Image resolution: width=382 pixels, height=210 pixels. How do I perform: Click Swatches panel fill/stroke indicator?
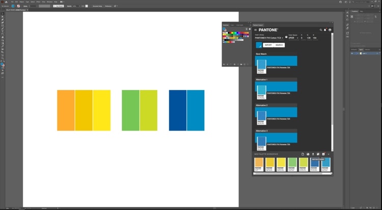[x=225, y=29]
